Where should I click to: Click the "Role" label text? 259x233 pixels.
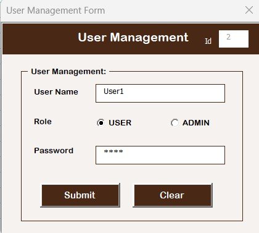pyautogui.click(x=43, y=122)
